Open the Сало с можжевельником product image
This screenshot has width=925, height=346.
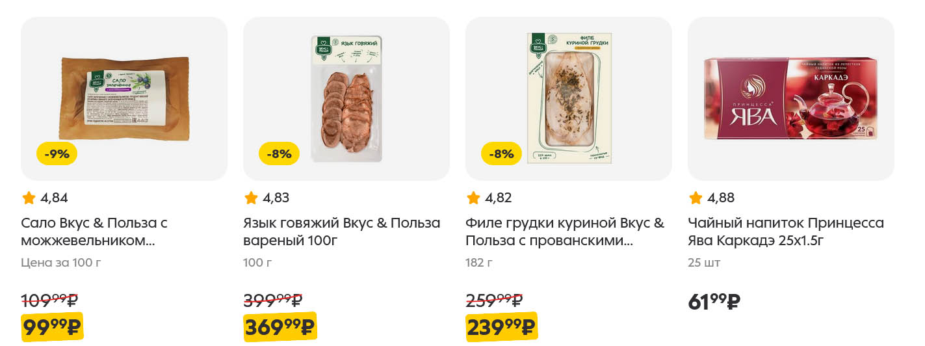(125, 98)
